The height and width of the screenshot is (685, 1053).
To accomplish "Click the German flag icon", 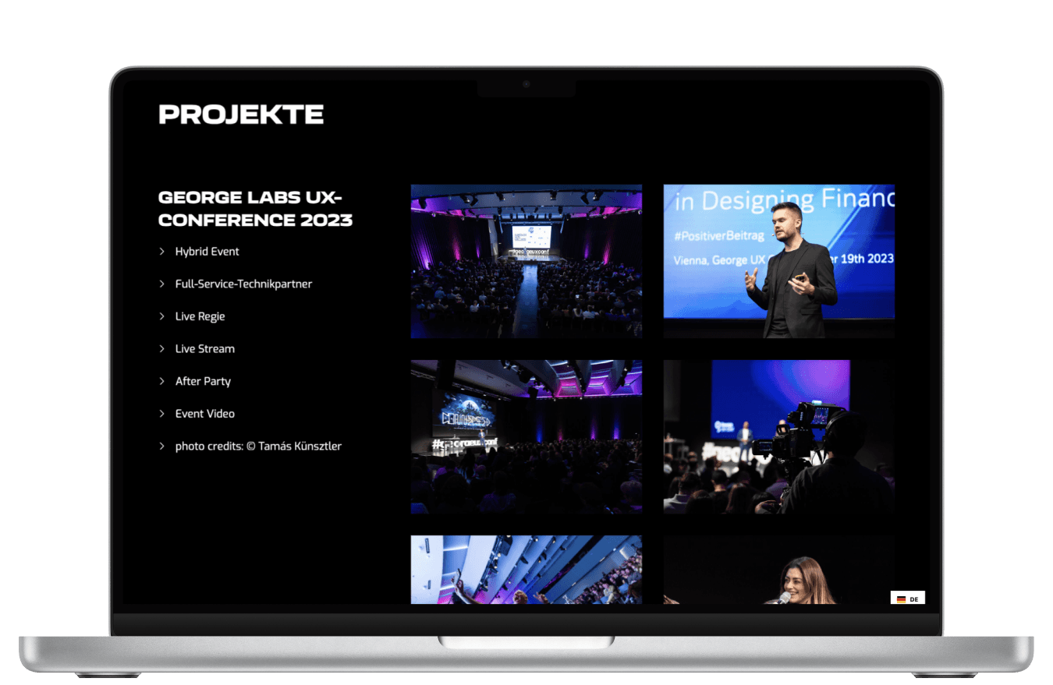I will [x=901, y=599].
